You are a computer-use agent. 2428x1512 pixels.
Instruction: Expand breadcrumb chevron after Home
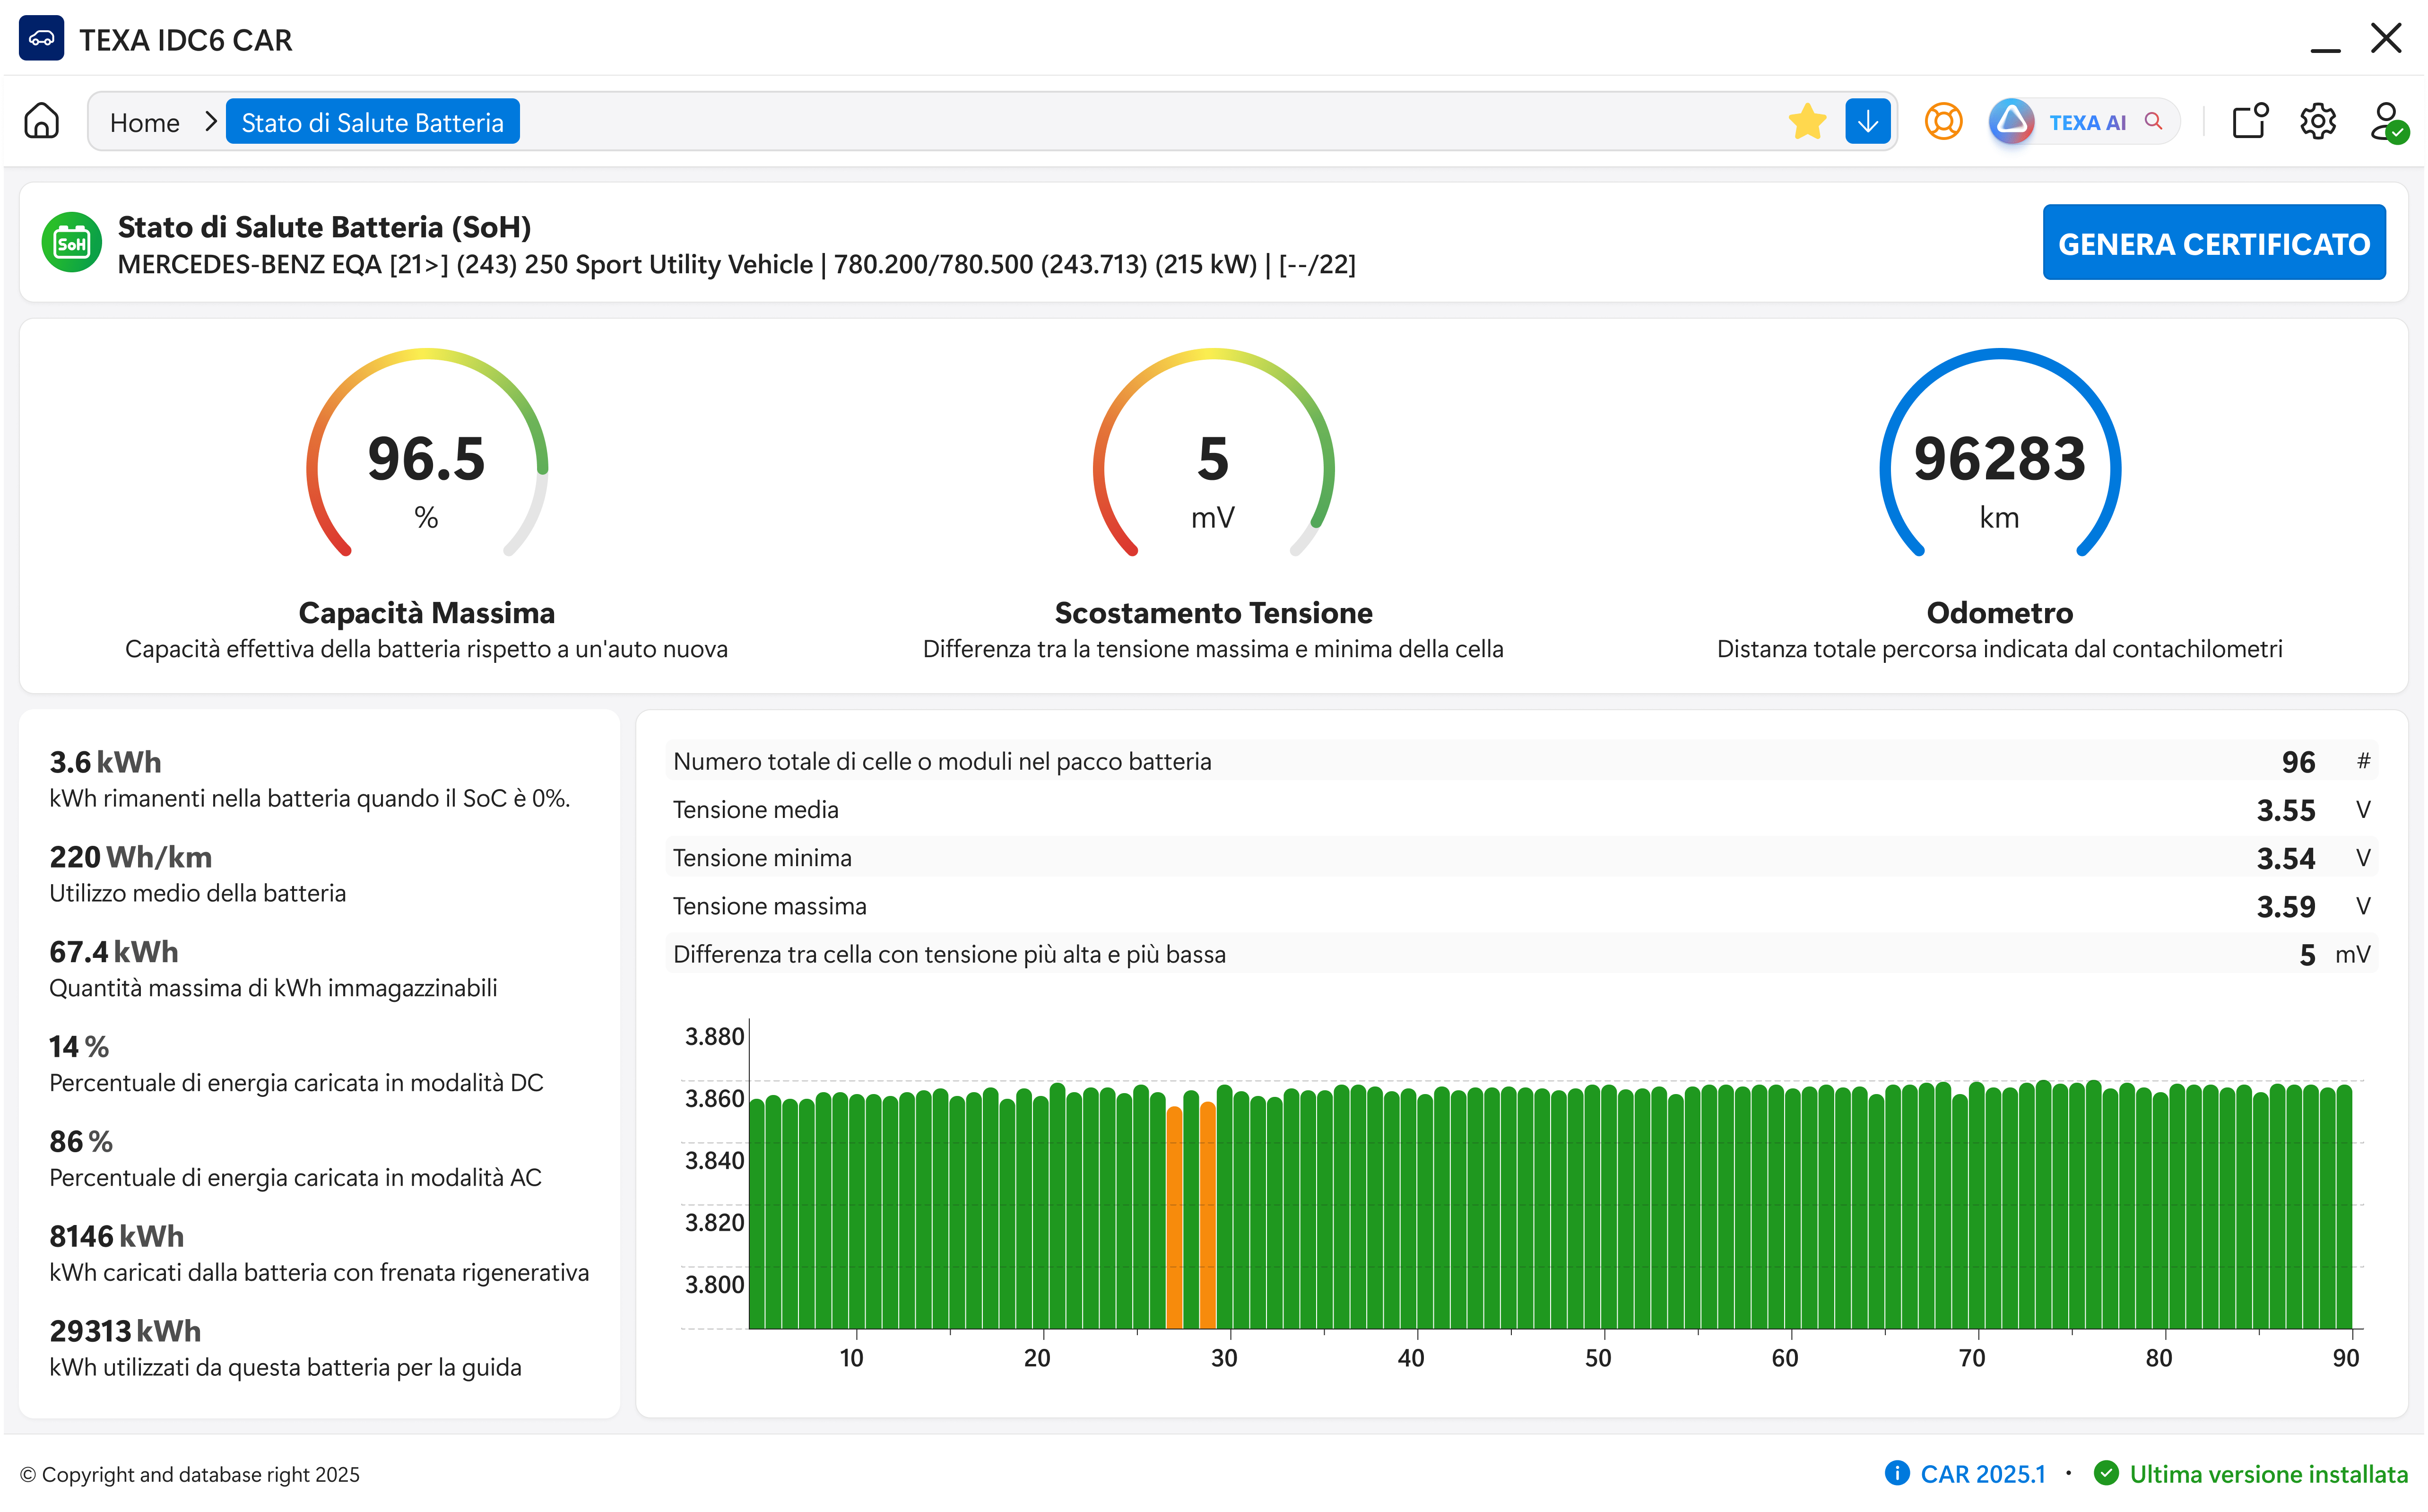(210, 122)
